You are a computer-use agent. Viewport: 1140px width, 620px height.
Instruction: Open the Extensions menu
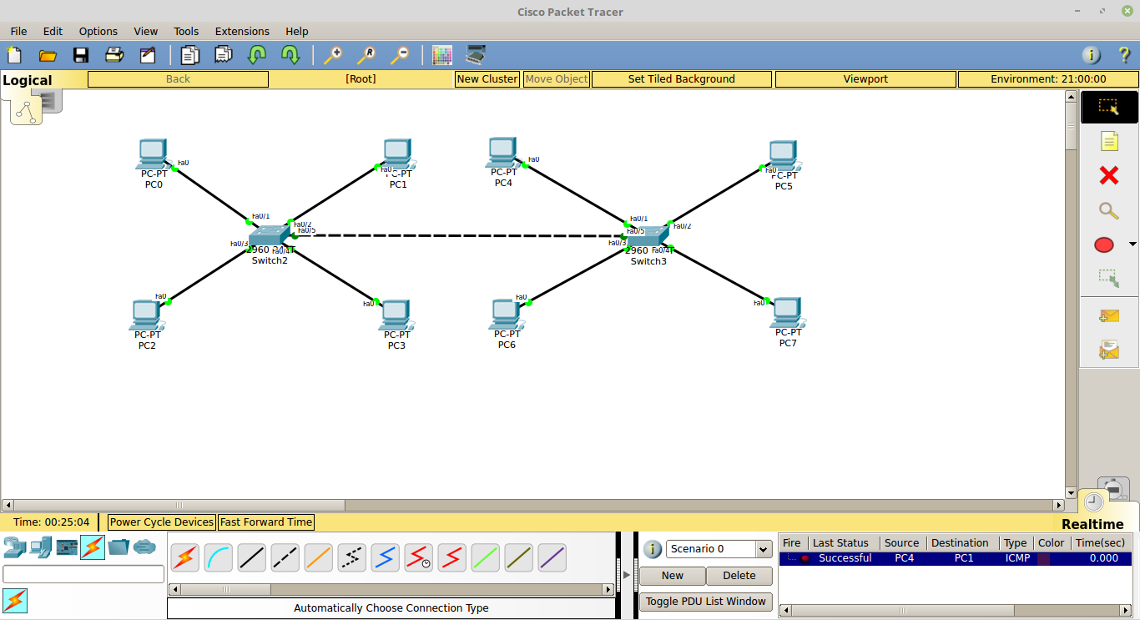click(x=242, y=31)
